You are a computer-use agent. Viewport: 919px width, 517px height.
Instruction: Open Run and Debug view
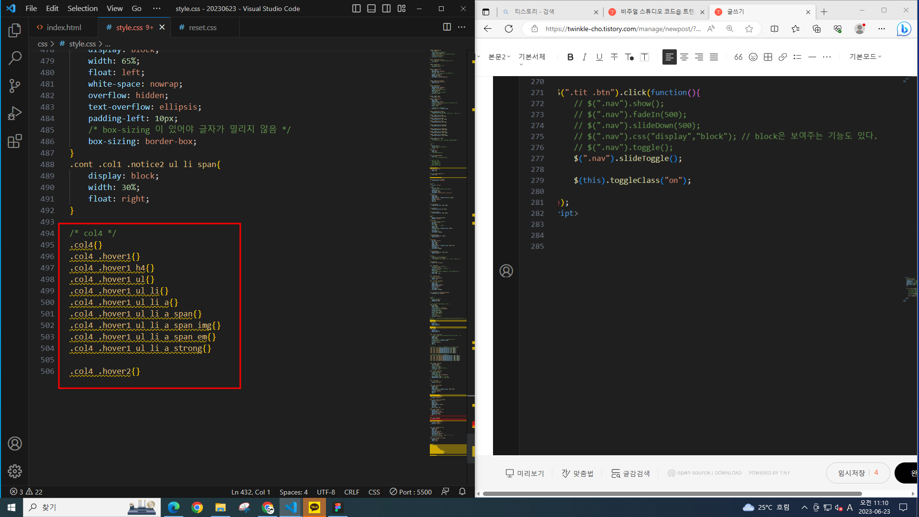coord(15,113)
